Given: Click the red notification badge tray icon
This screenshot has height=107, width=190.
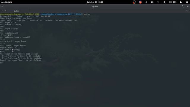Looking at the screenshot, I should click(140, 2).
